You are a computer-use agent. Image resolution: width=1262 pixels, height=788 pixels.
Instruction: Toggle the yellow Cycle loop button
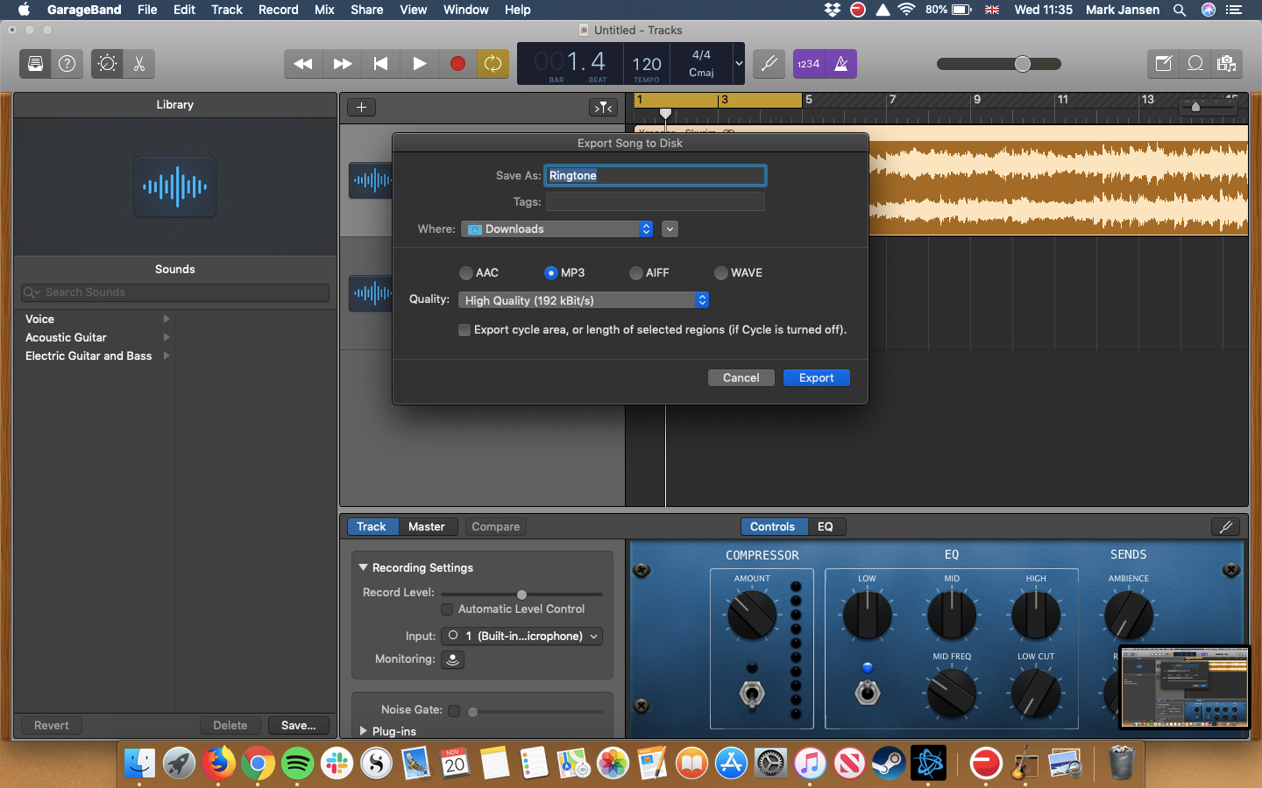(x=493, y=63)
